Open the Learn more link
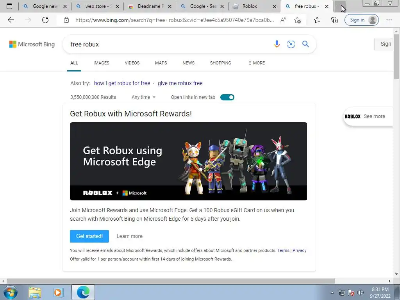This screenshot has height=300, width=400. (130, 236)
